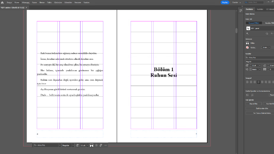Switch to the Sayfalar panel tab
Image resolution: width=274 pixels, height=154 pixels.
coord(260,9)
